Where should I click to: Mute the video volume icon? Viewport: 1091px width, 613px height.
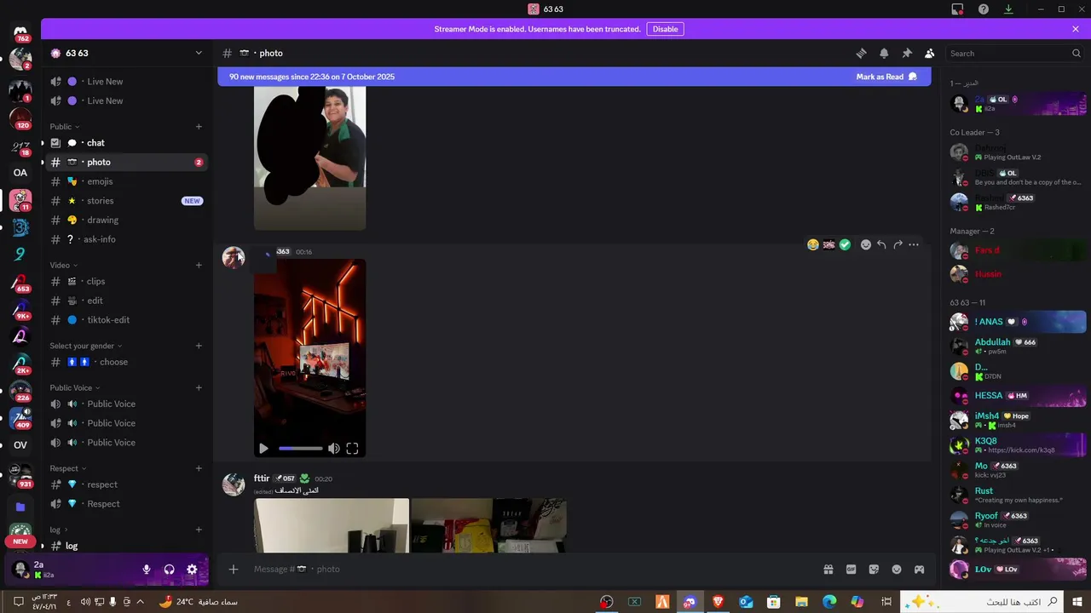coord(334,449)
